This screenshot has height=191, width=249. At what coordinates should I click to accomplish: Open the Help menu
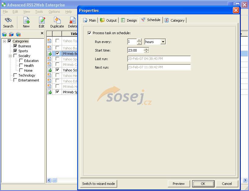[x=68, y=12]
